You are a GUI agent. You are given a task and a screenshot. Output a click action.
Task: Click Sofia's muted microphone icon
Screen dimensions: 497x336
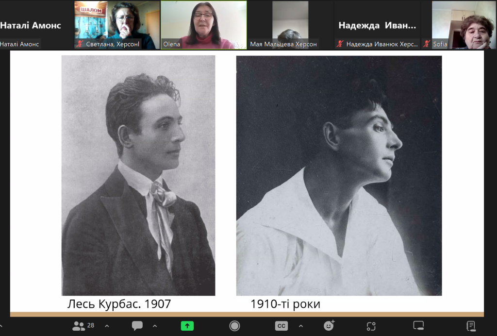[x=427, y=44]
